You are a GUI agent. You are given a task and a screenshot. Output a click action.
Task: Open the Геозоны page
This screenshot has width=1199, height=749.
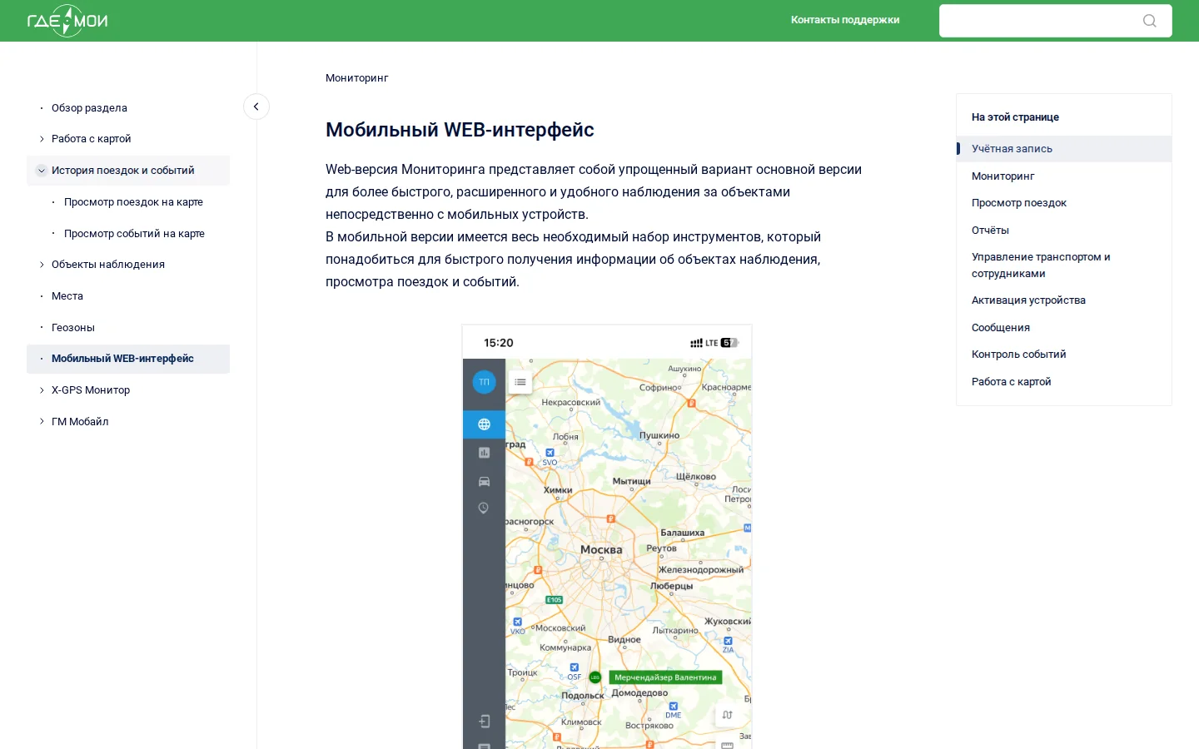[73, 328]
